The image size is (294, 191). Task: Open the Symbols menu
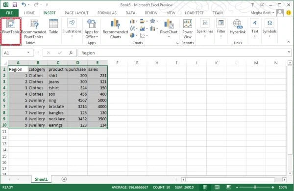coord(269,28)
